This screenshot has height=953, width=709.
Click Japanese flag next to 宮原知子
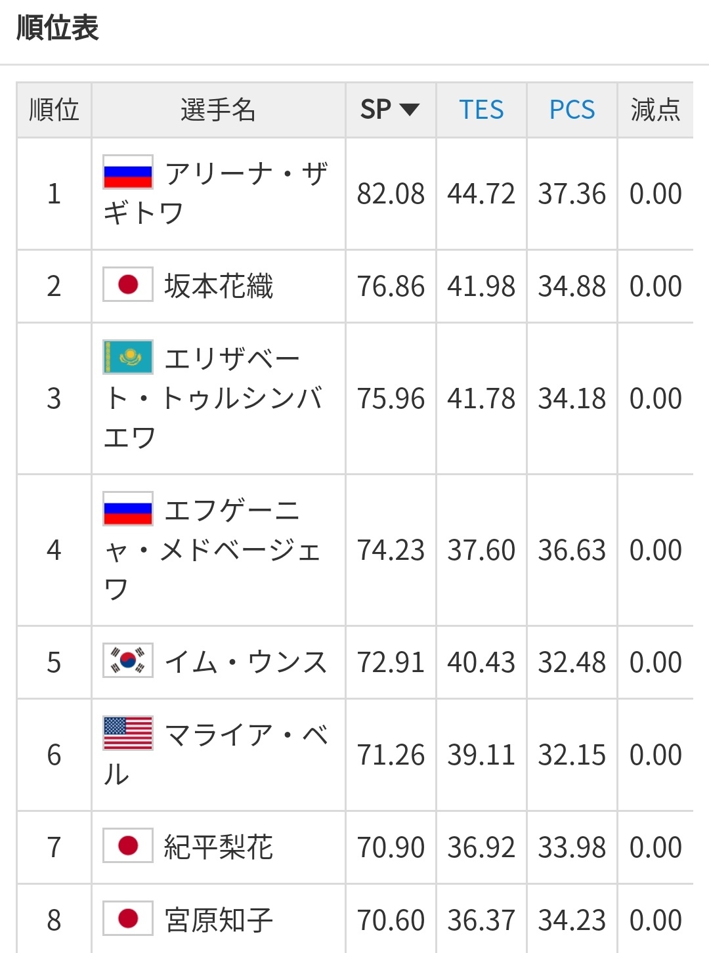[x=128, y=918]
